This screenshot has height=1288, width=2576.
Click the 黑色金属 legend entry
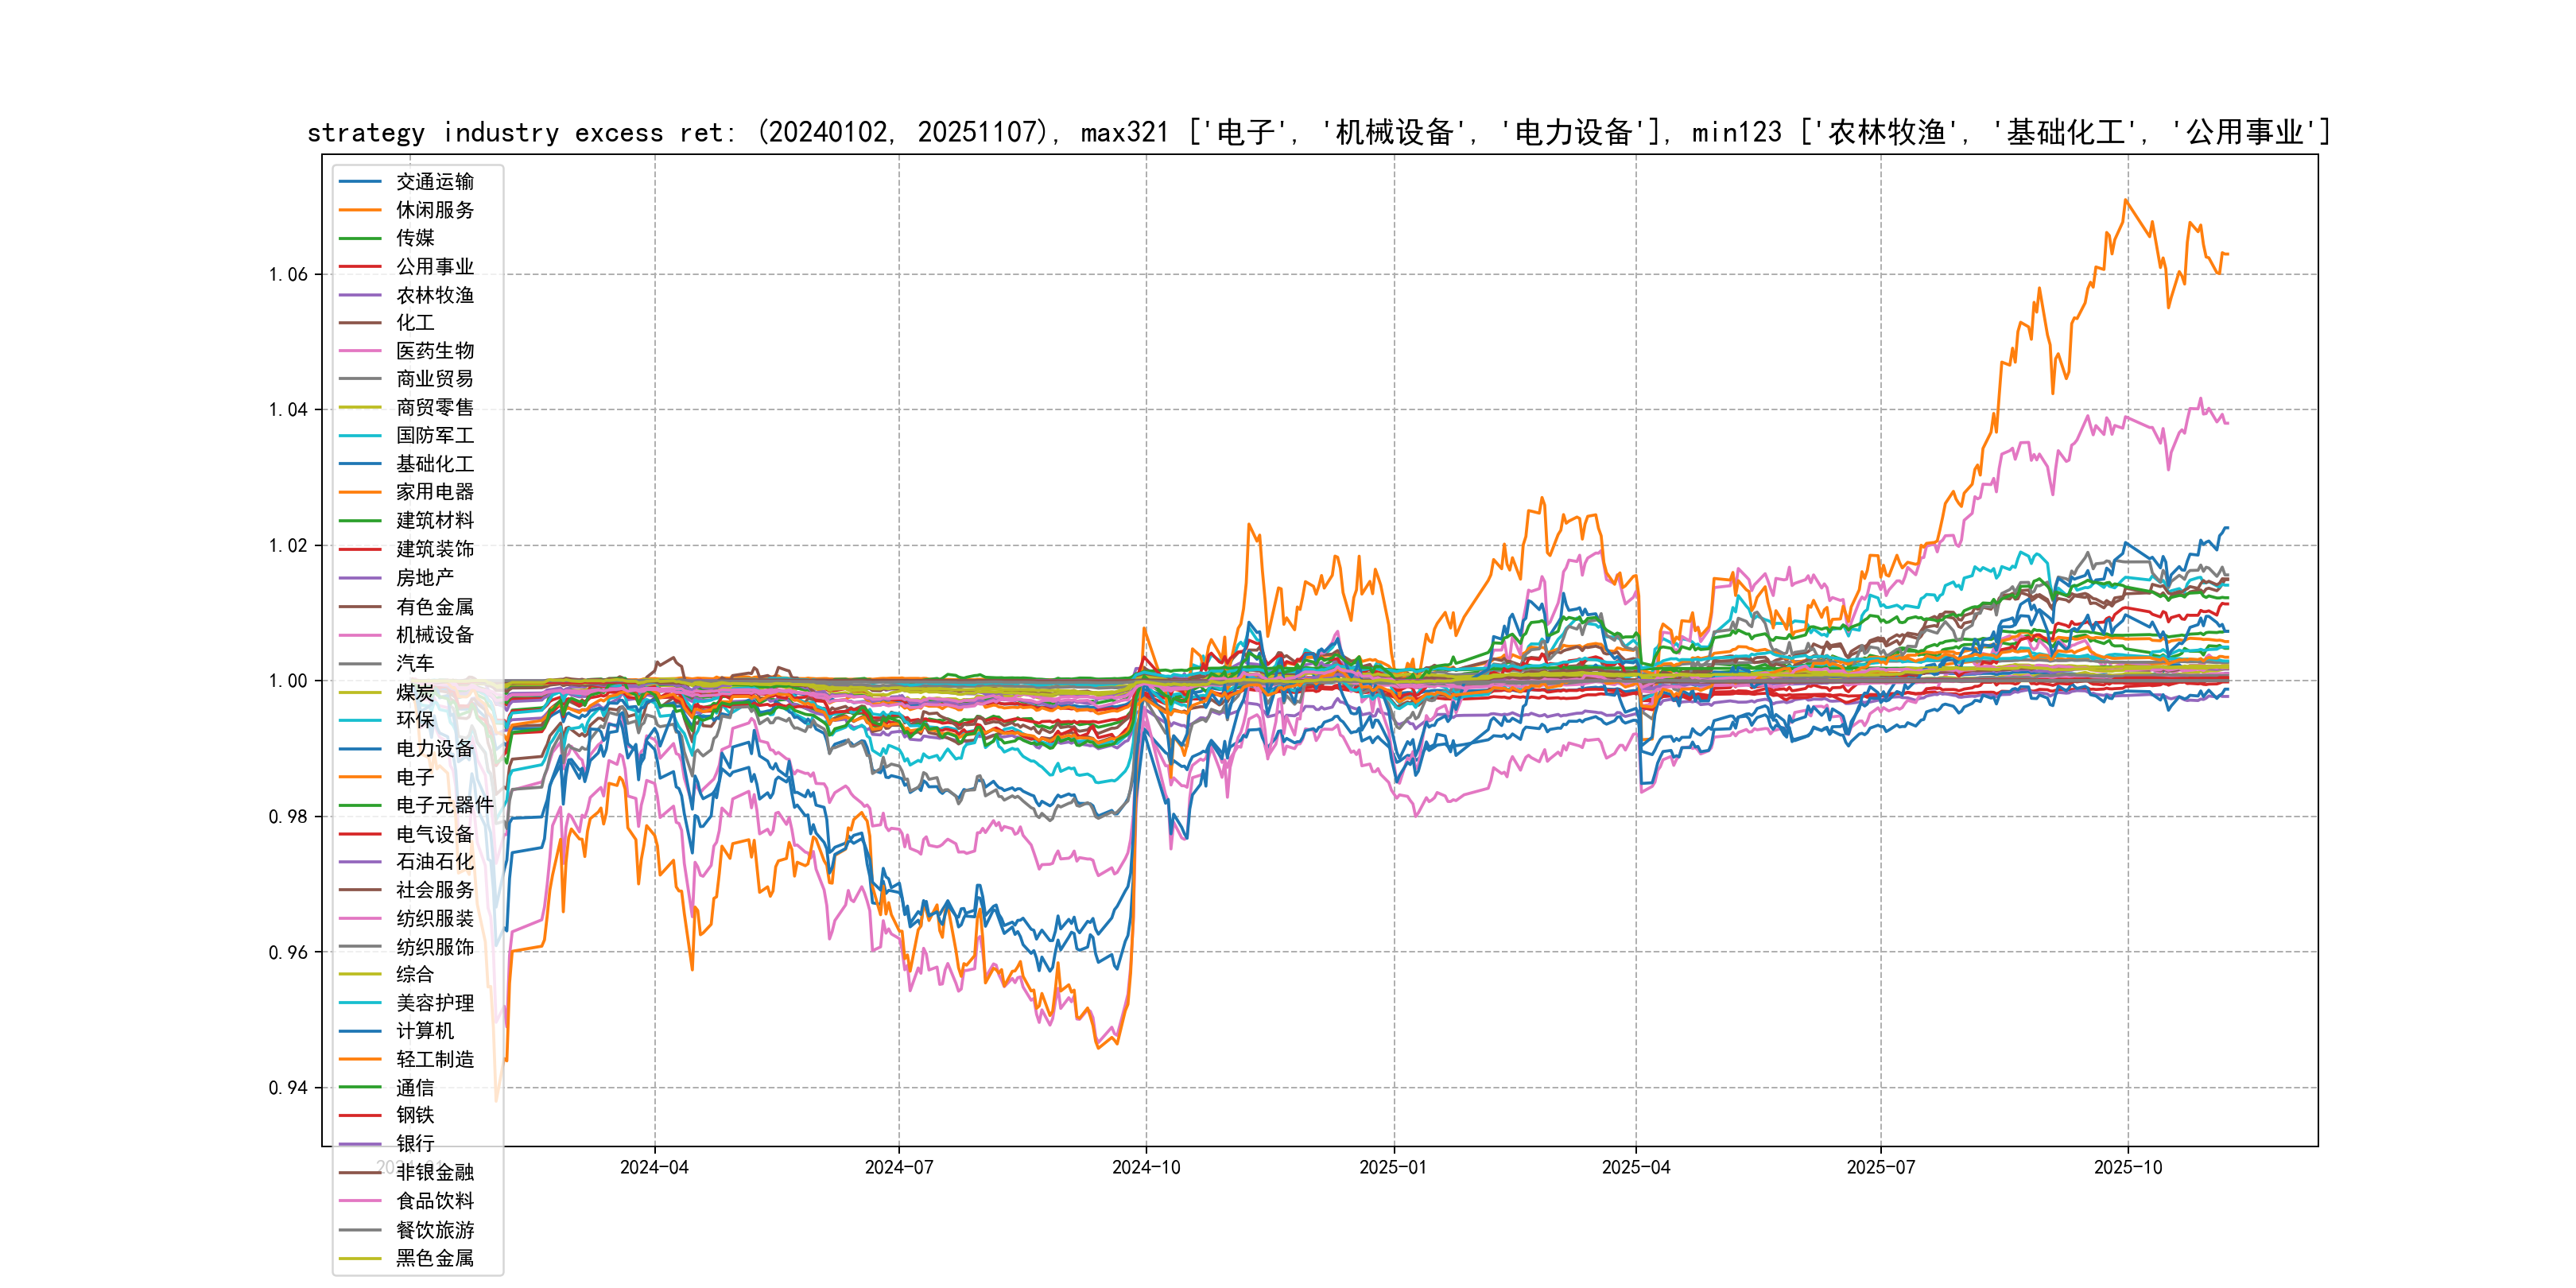tap(434, 1258)
